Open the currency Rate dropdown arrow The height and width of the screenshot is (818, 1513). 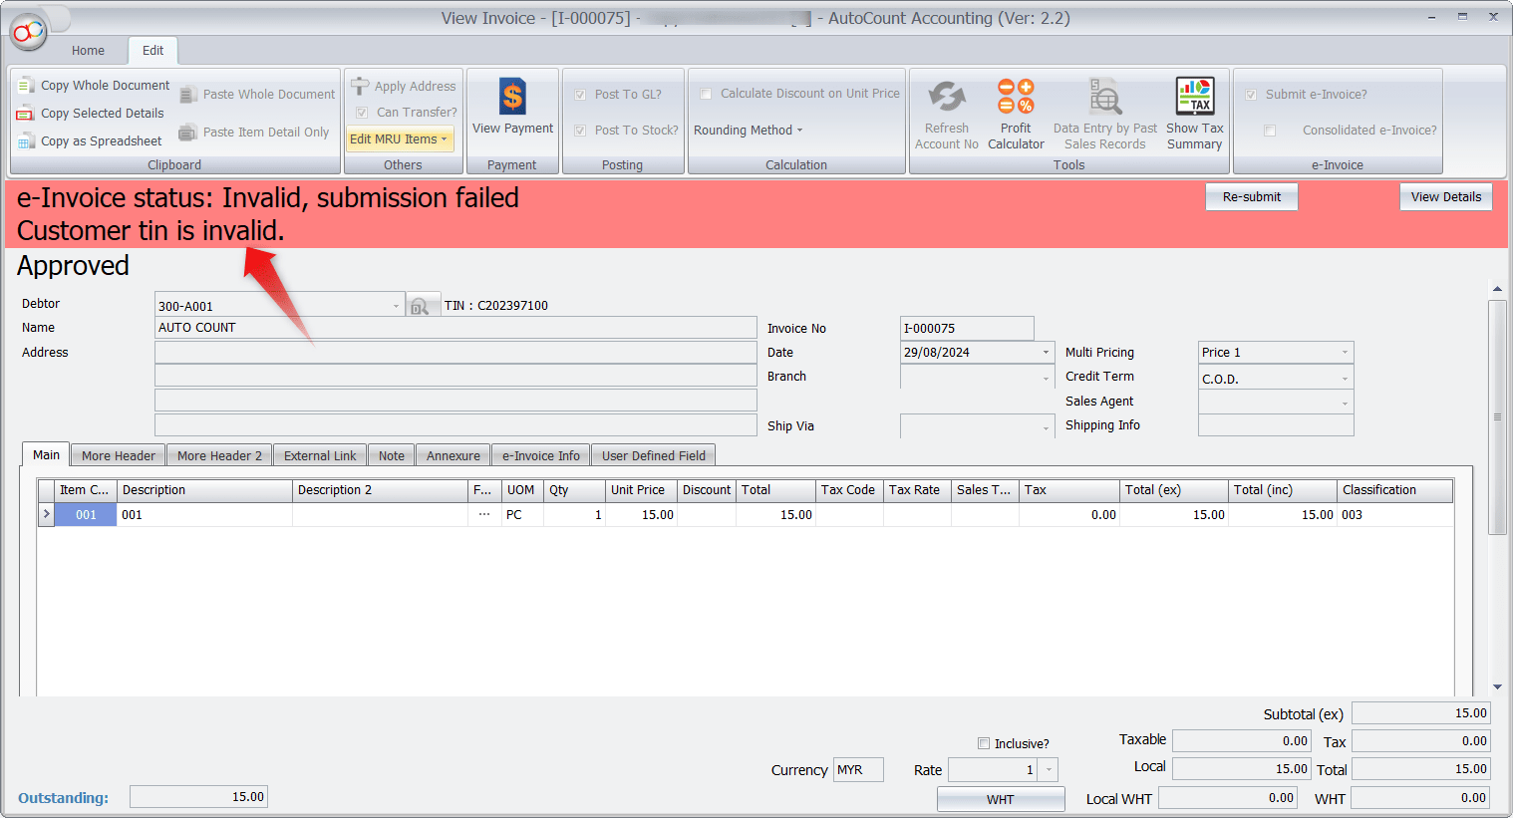1049,770
